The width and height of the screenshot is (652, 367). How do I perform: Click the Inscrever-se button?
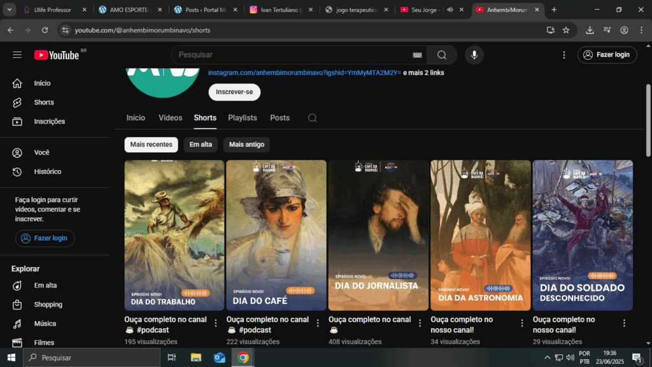tap(234, 92)
